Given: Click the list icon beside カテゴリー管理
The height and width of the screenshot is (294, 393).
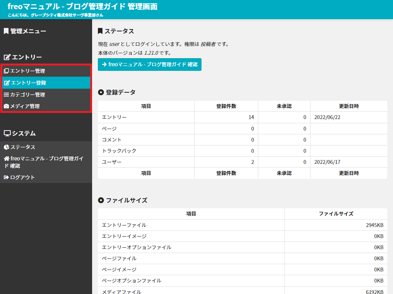Looking at the screenshot, I should pos(6,95).
